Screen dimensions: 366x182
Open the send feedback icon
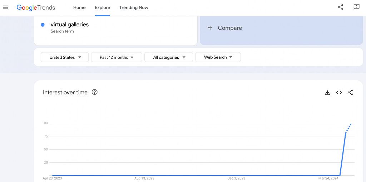[356, 7]
